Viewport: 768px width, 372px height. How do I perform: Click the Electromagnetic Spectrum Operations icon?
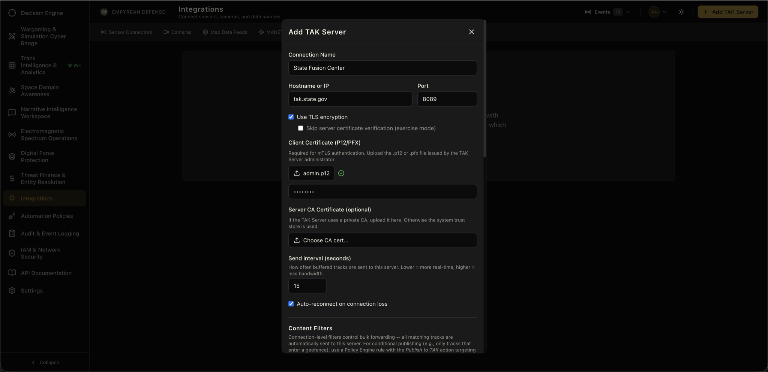point(12,135)
